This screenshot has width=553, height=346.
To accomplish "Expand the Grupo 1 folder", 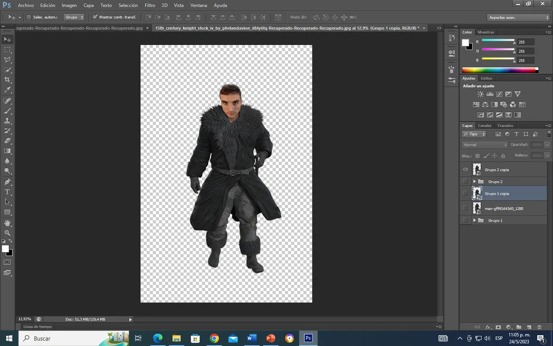I will coord(474,221).
